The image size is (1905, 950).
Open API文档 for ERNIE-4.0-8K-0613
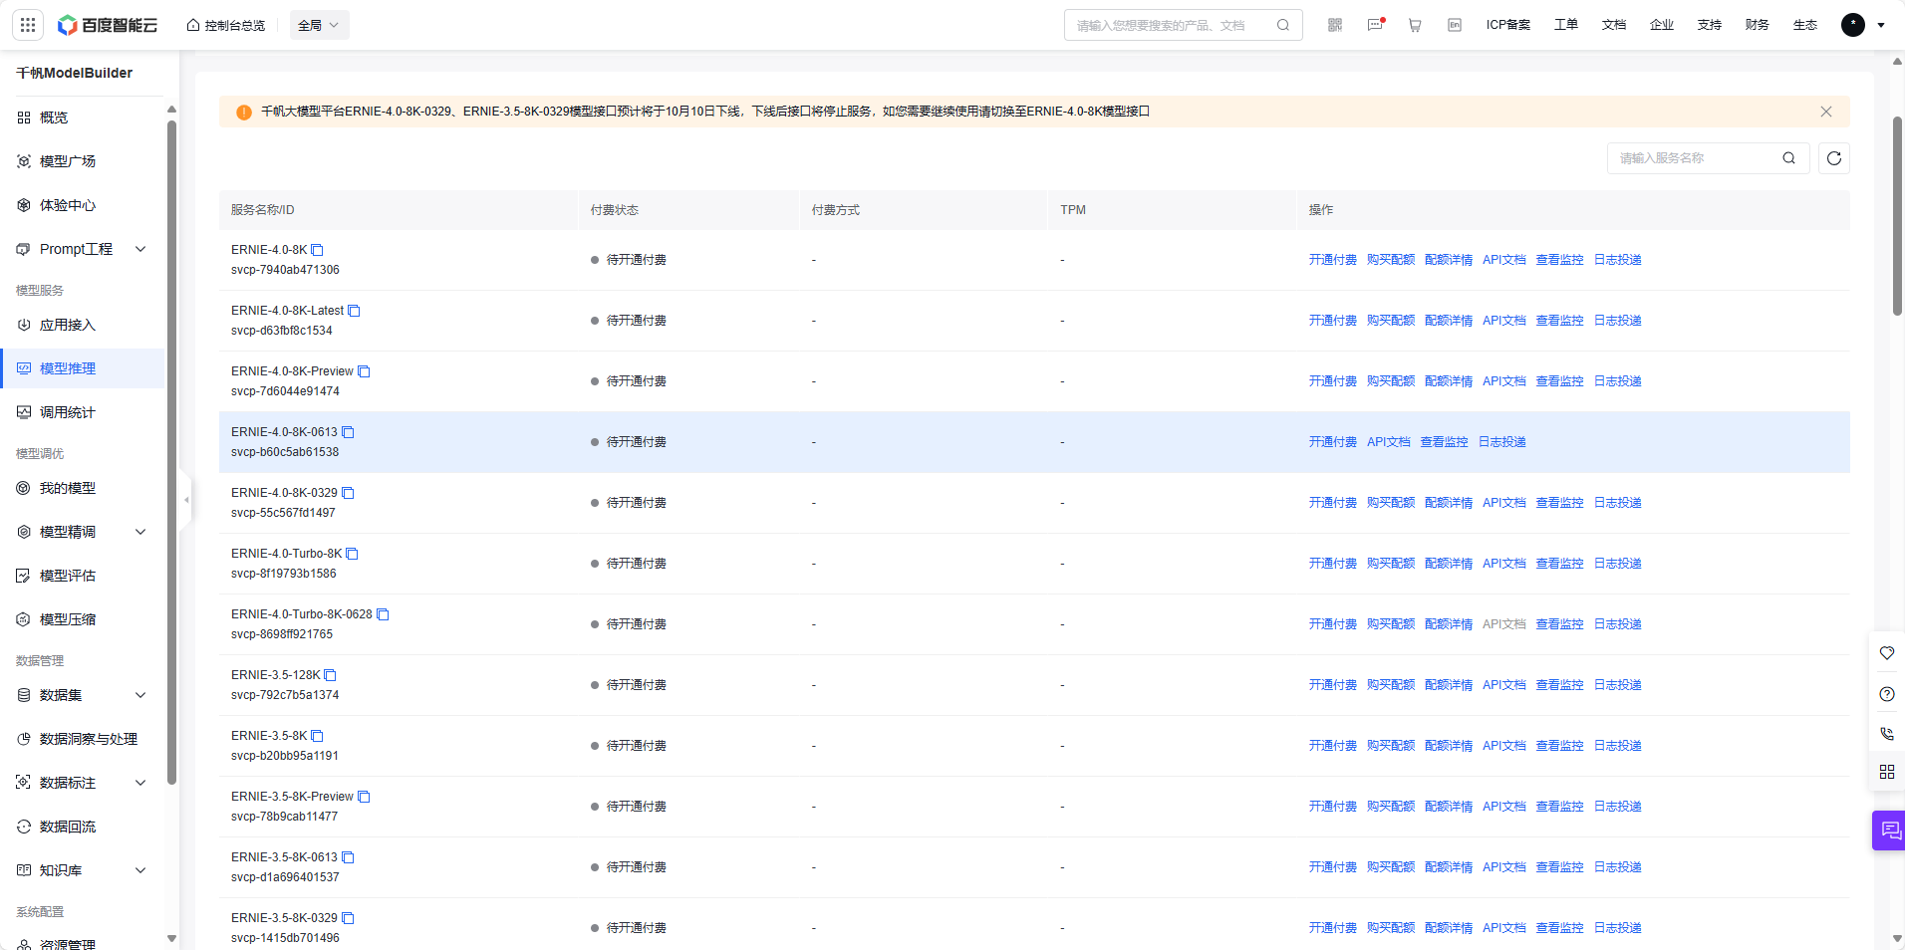click(1388, 442)
